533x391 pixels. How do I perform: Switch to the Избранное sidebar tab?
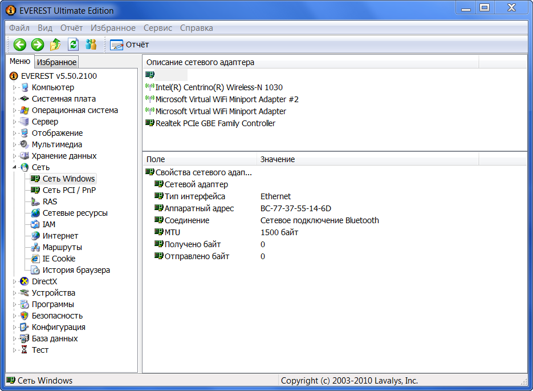(x=57, y=62)
